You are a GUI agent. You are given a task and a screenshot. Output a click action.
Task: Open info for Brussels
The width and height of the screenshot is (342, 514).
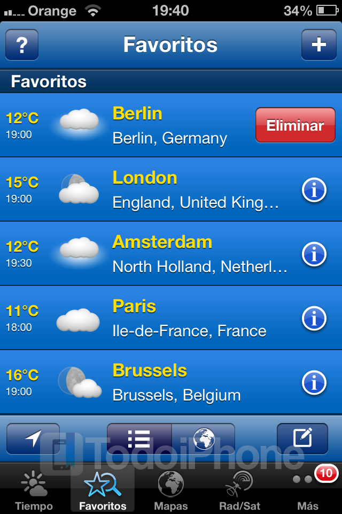tap(314, 382)
